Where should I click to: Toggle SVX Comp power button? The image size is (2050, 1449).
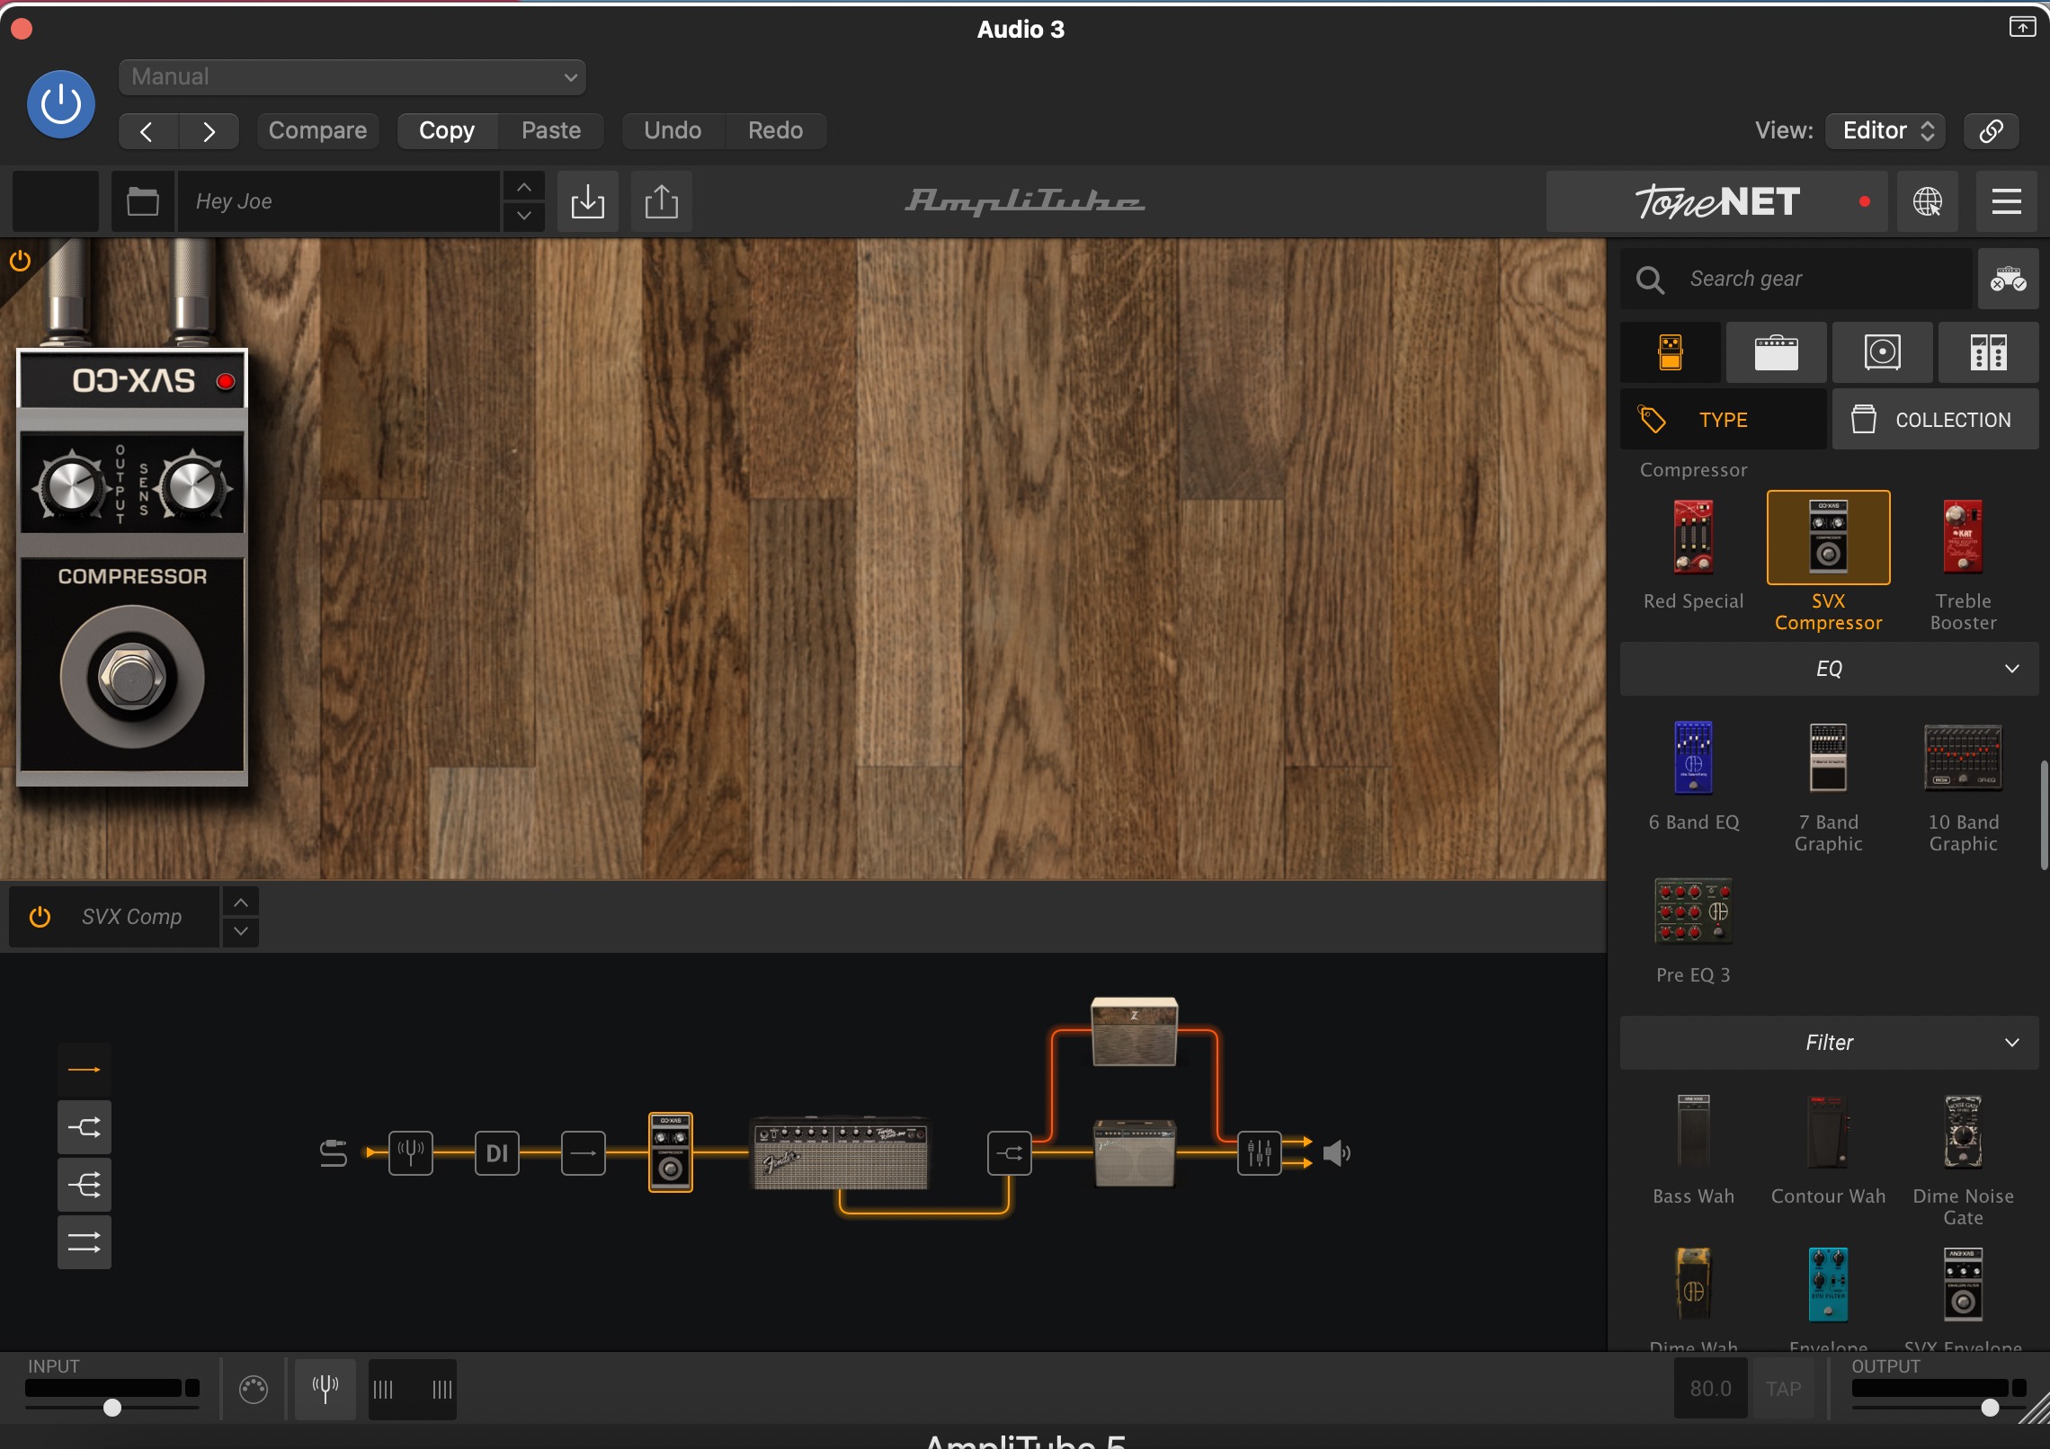point(40,917)
